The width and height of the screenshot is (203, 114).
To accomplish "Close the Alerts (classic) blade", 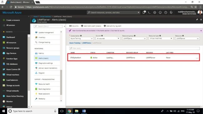I will click(201, 20).
